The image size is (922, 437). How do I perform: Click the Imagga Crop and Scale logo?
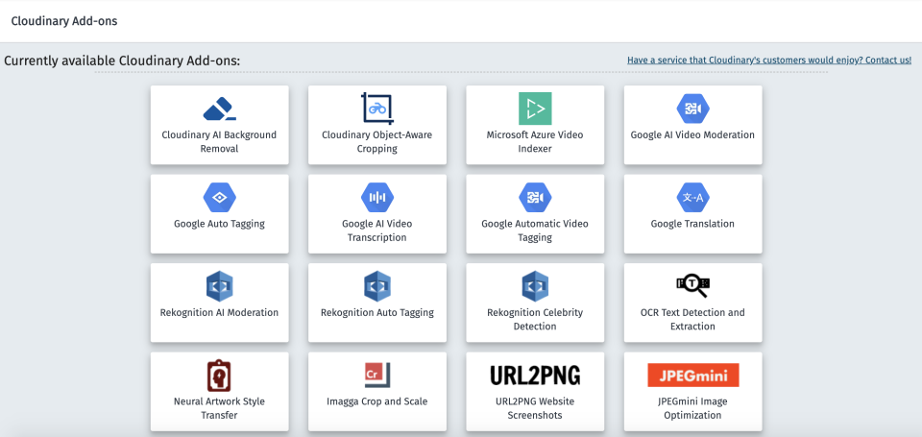pos(376,376)
